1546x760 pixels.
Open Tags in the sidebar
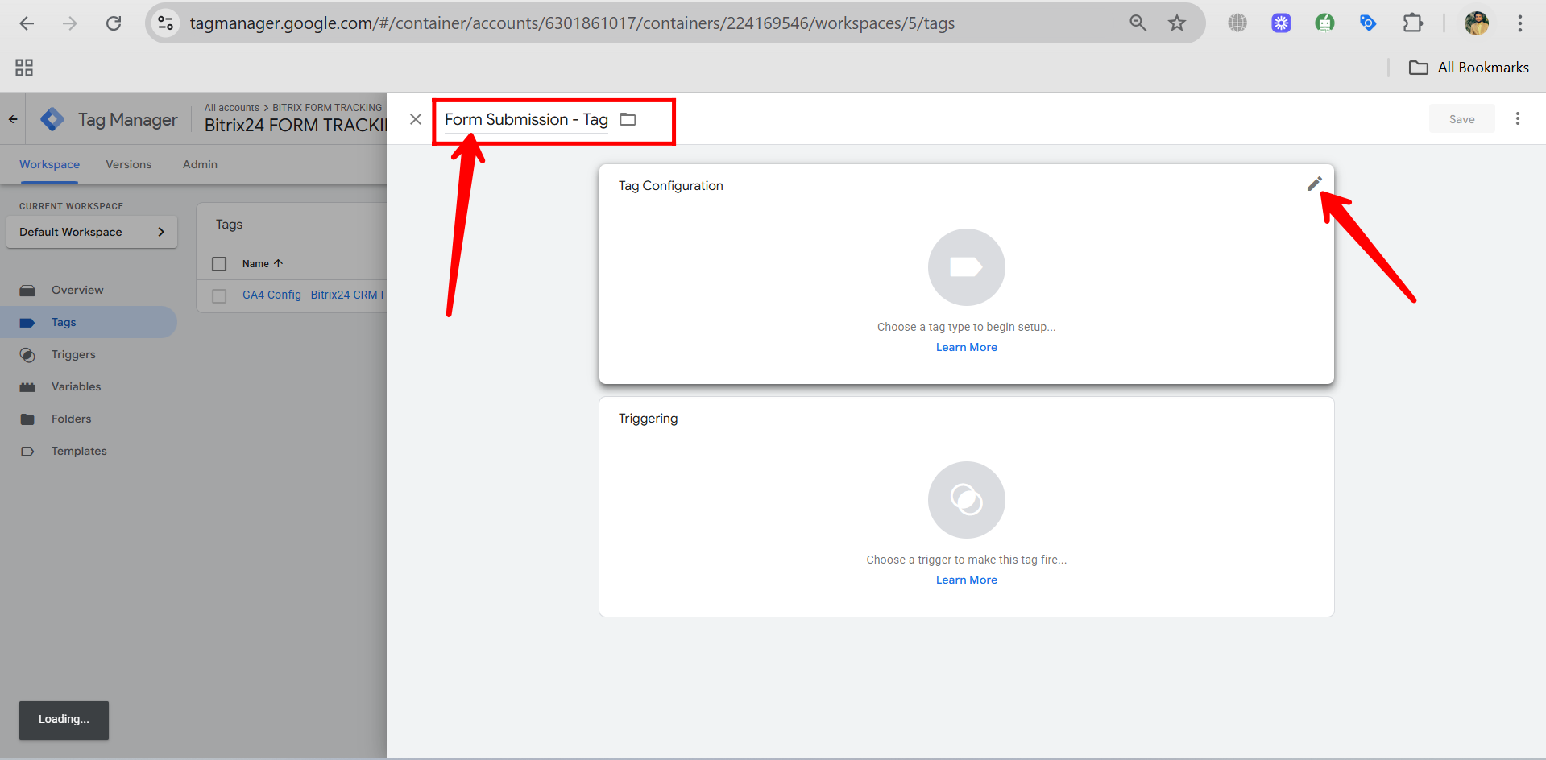tap(89, 322)
